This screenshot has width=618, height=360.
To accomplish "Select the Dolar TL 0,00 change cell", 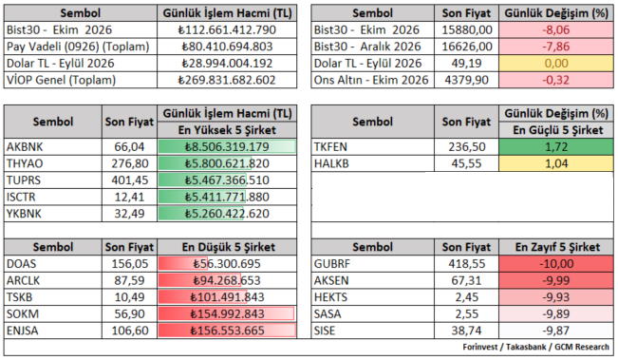I will coord(556,63).
